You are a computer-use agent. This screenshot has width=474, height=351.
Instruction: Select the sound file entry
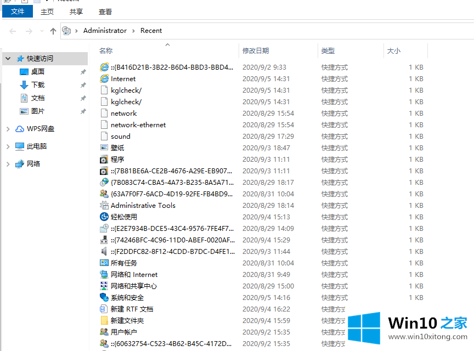pyautogui.click(x=120, y=137)
